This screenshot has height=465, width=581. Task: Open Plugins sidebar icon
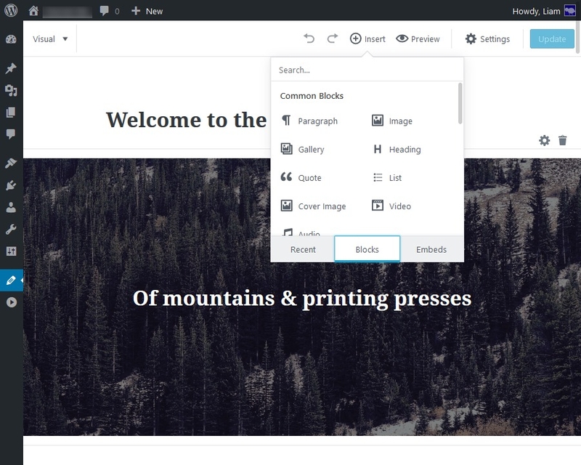click(x=11, y=185)
